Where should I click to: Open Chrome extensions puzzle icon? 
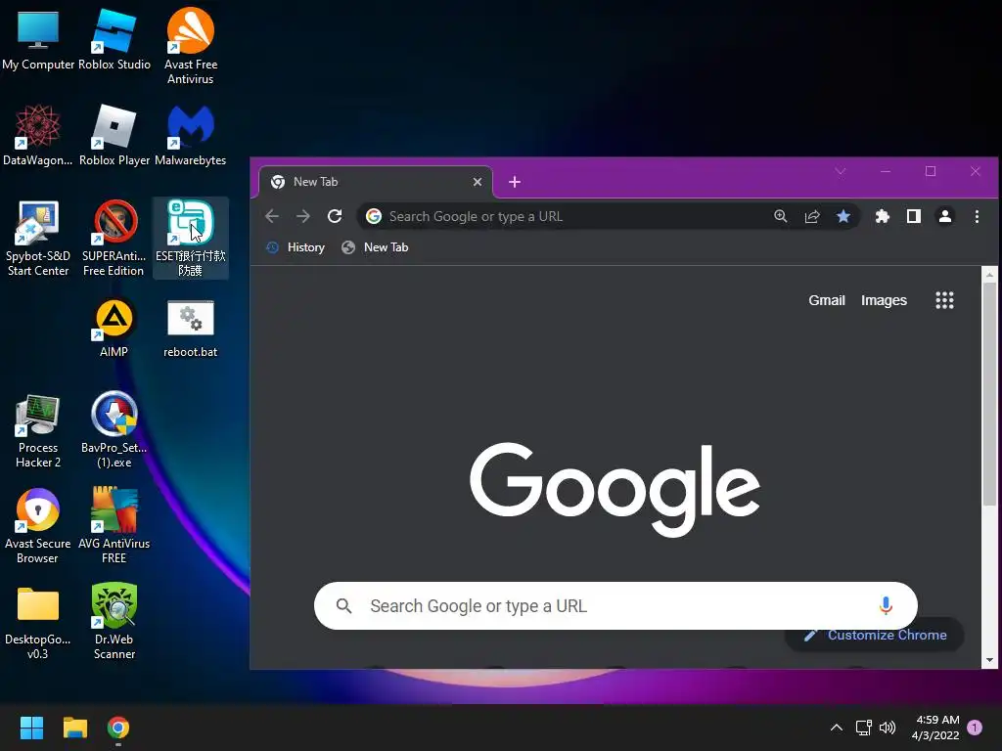tap(883, 216)
